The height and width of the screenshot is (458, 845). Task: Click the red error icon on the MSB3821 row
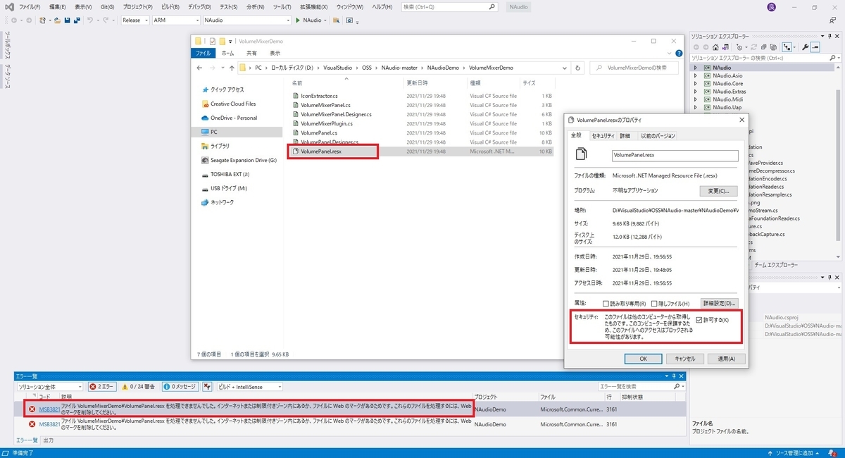[x=33, y=407]
